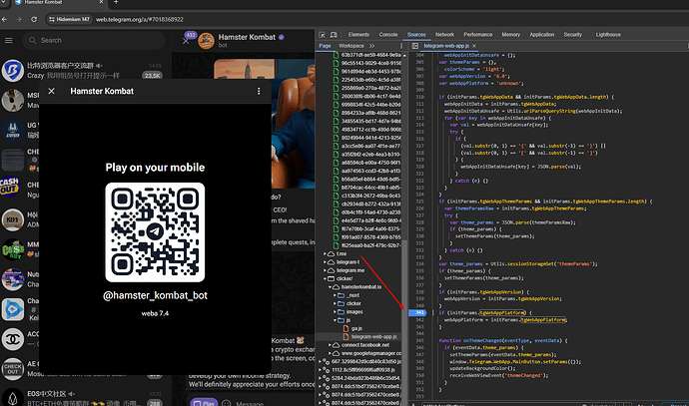Expand the www.googletagmanager.com node
This screenshot has height=406, width=689.
coord(330,353)
